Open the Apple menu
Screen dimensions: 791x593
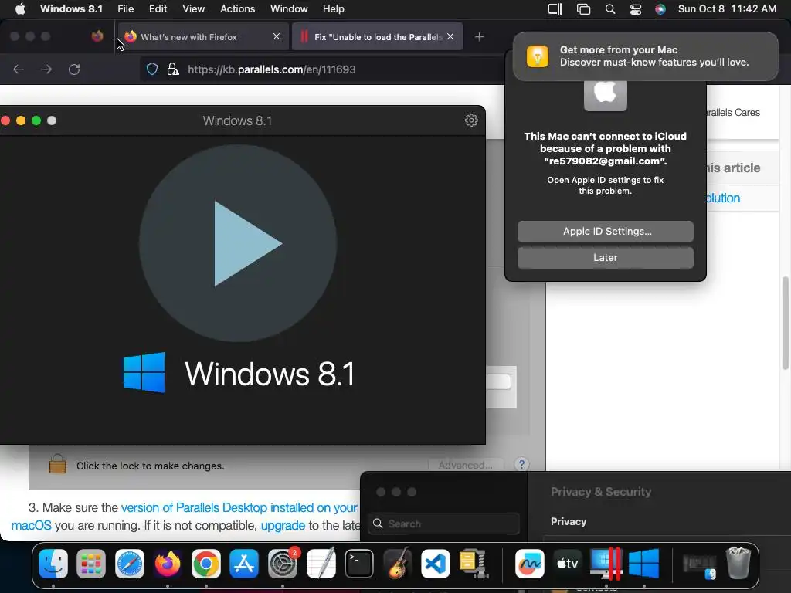point(20,9)
